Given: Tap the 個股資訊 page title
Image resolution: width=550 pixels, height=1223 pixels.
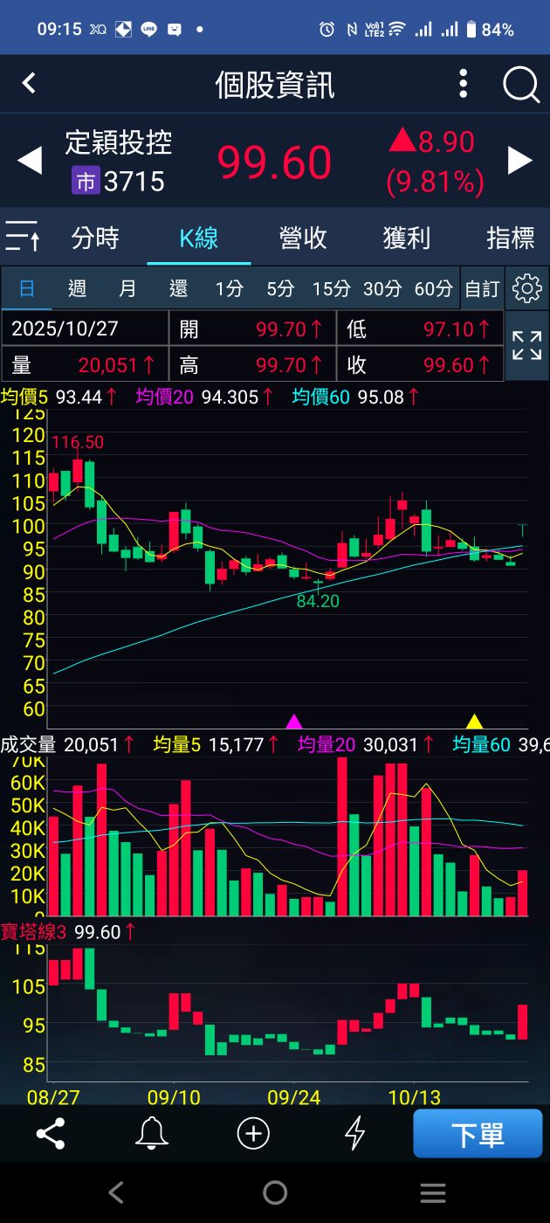Looking at the screenshot, I should click(x=275, y=85).
